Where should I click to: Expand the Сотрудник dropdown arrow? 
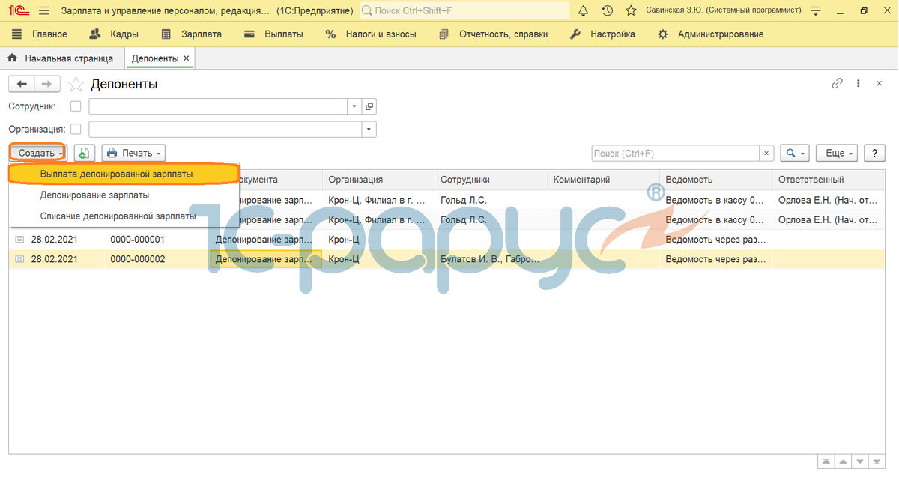355,106
